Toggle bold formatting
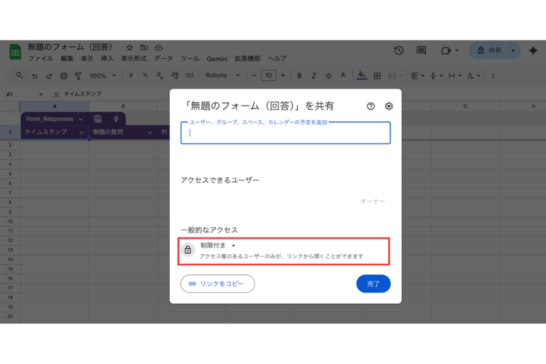Viewport: 546px width, 364px height. point(299,75)
